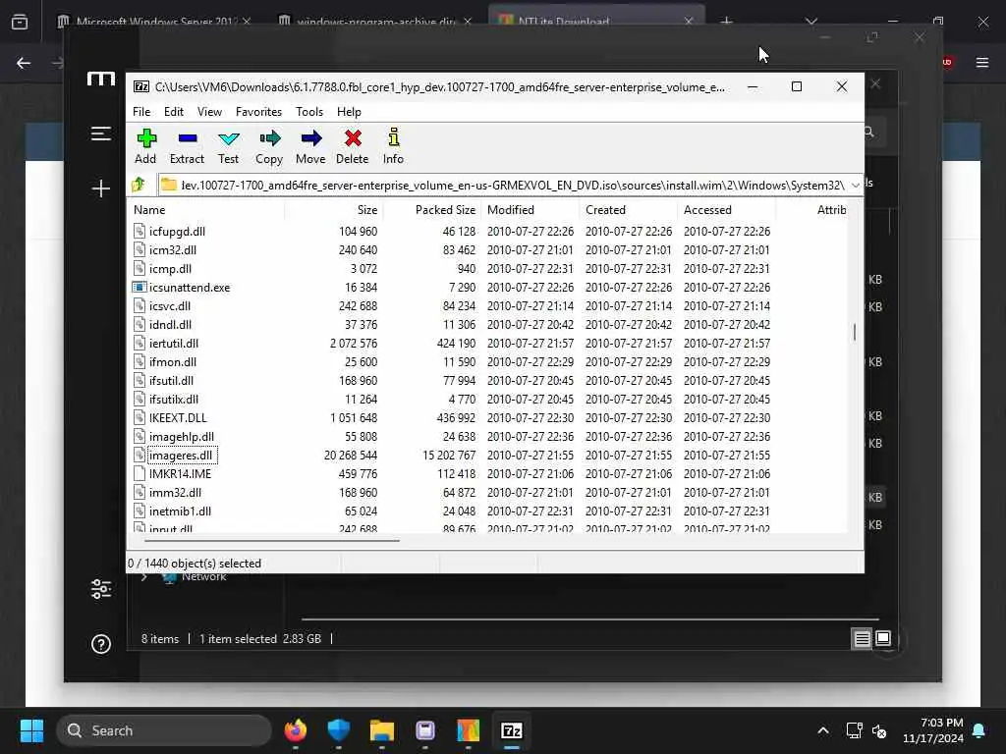Open the notifications bell in taskbar

pyautogui.click(x=979, y=730)
